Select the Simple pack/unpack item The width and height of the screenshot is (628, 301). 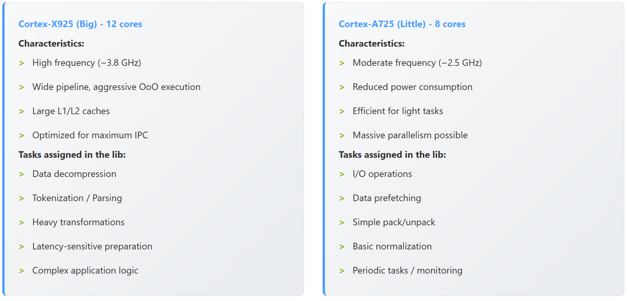(394, 222)
